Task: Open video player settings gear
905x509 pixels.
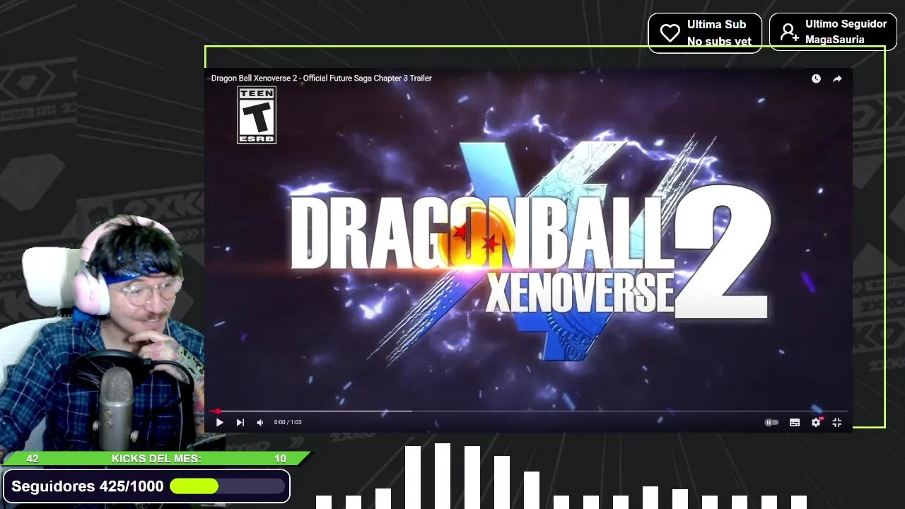Action: point(816,422)
